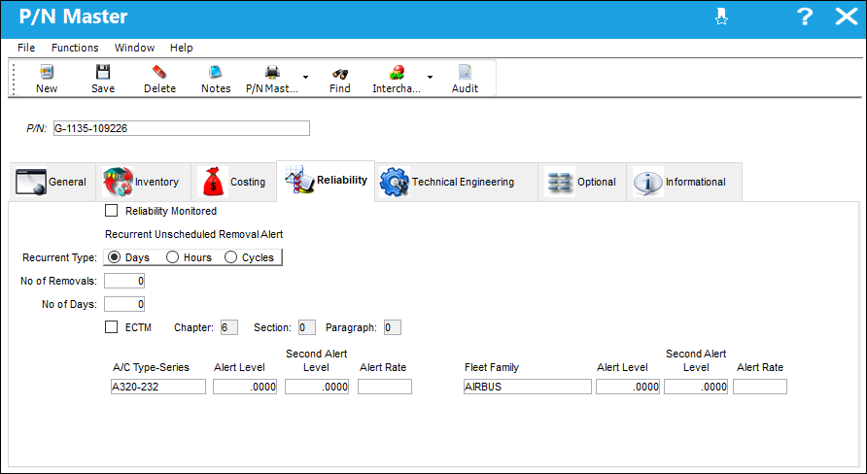Expand the P/N Master print dropdown arrow
The width and height of the screenshot is (867, 474).
click(305, 77)
